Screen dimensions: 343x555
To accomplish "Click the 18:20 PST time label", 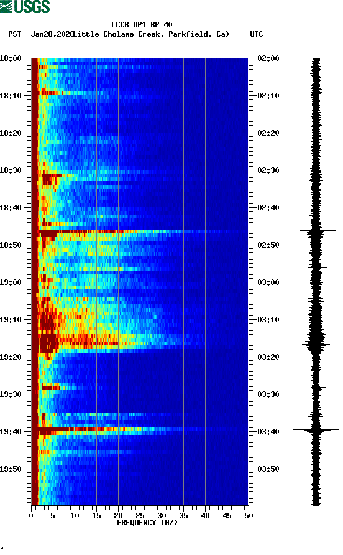I will (11, 133).
